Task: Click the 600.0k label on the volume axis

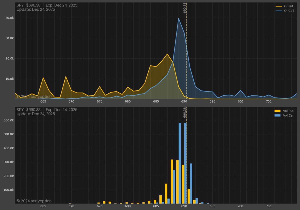Action: 9,120
